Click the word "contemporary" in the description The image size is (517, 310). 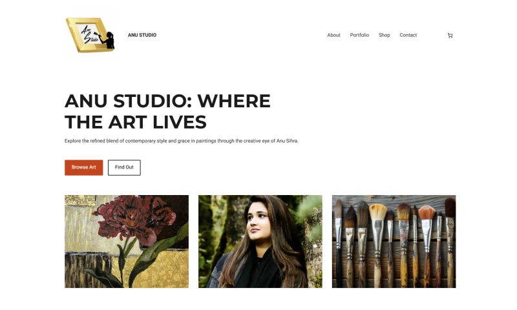pos(140,141)
